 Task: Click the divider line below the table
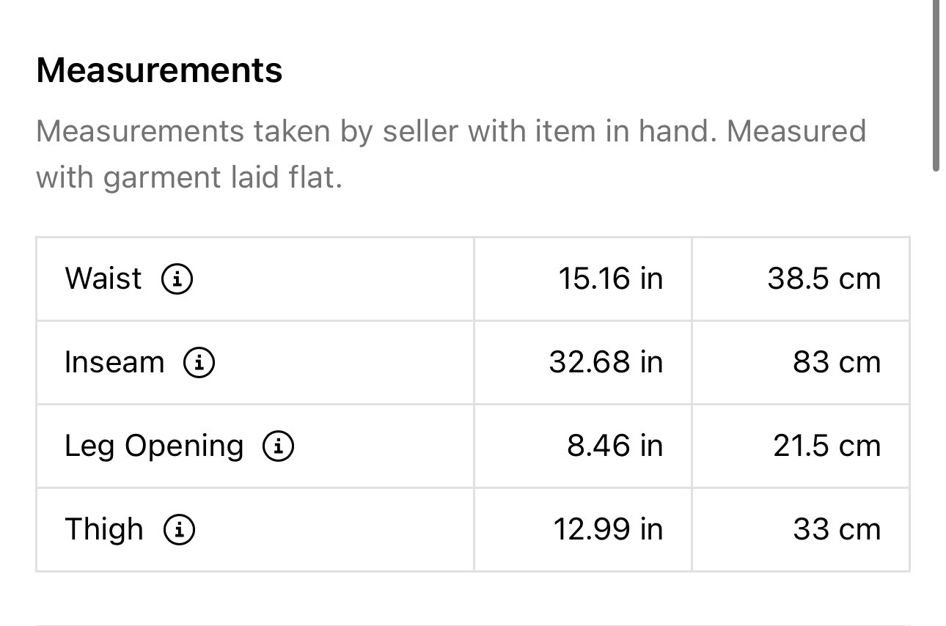pyautogui.click(x=473, y=625)
